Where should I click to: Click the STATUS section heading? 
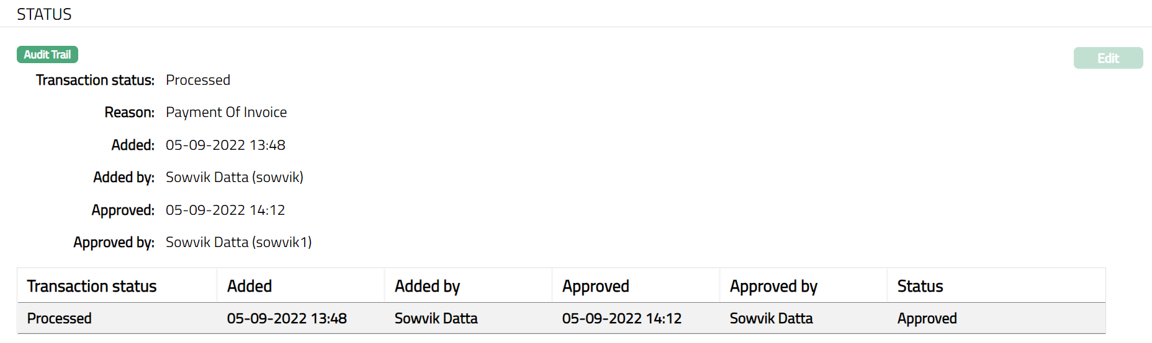coord(44,14)
